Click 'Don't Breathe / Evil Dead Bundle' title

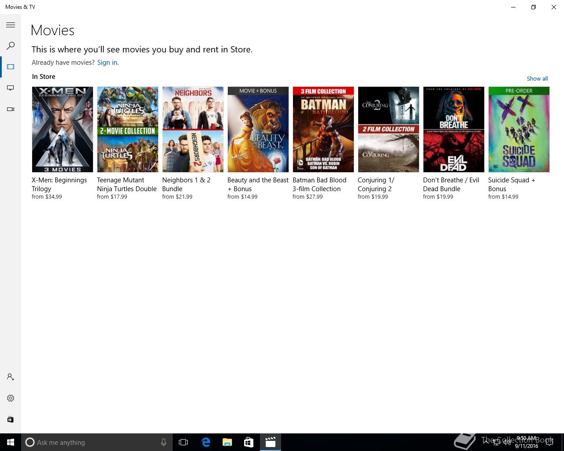[451, 185]
